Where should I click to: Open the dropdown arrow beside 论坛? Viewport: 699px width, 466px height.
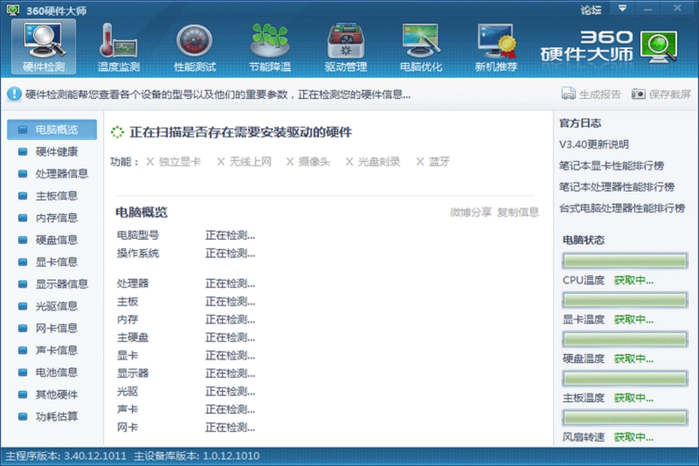click(x=623, y=8)
